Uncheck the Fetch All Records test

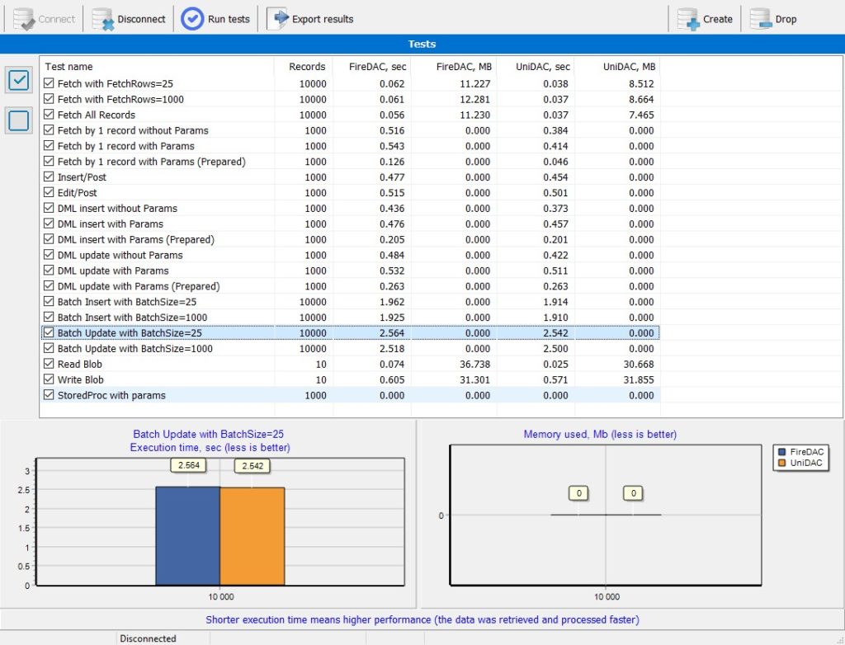tap(49, 115)
